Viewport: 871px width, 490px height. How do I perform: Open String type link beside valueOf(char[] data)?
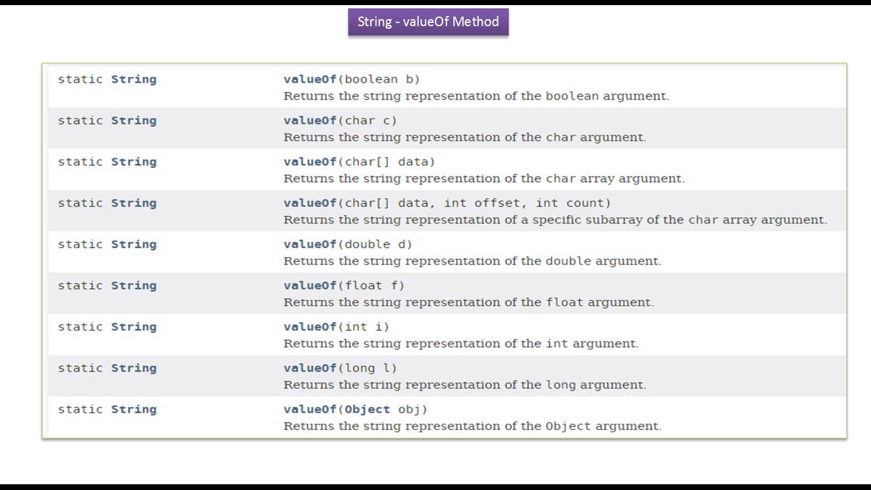(x=134, y=161)
